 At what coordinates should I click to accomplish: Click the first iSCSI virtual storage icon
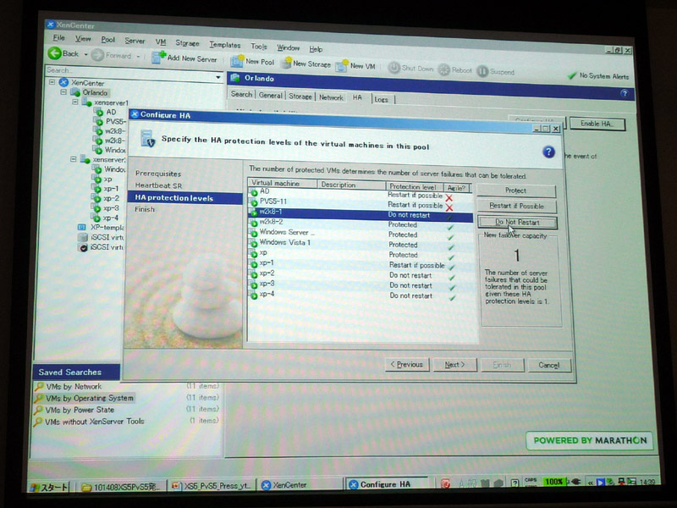click(x=82, y=237)
